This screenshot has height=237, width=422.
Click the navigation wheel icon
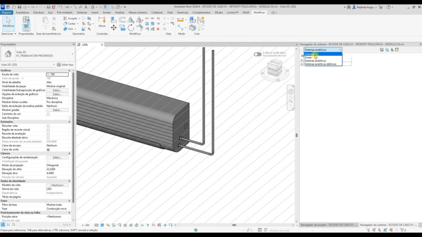click(x=291, y=92)
